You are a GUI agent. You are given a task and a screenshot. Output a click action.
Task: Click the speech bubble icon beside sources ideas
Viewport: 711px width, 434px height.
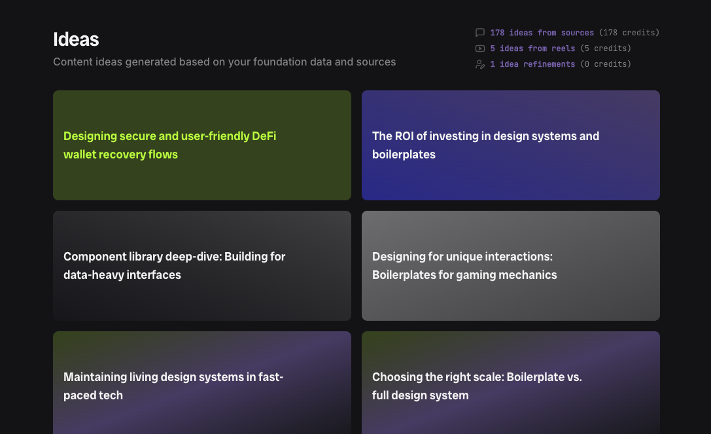(x=480, y=33)
